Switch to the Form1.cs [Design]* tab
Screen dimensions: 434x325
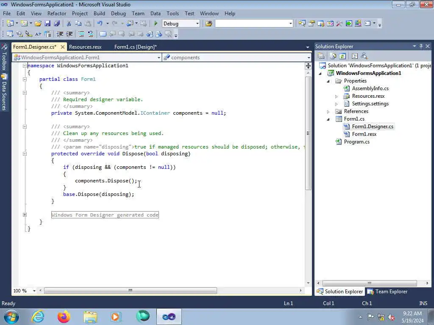point(136,47)
